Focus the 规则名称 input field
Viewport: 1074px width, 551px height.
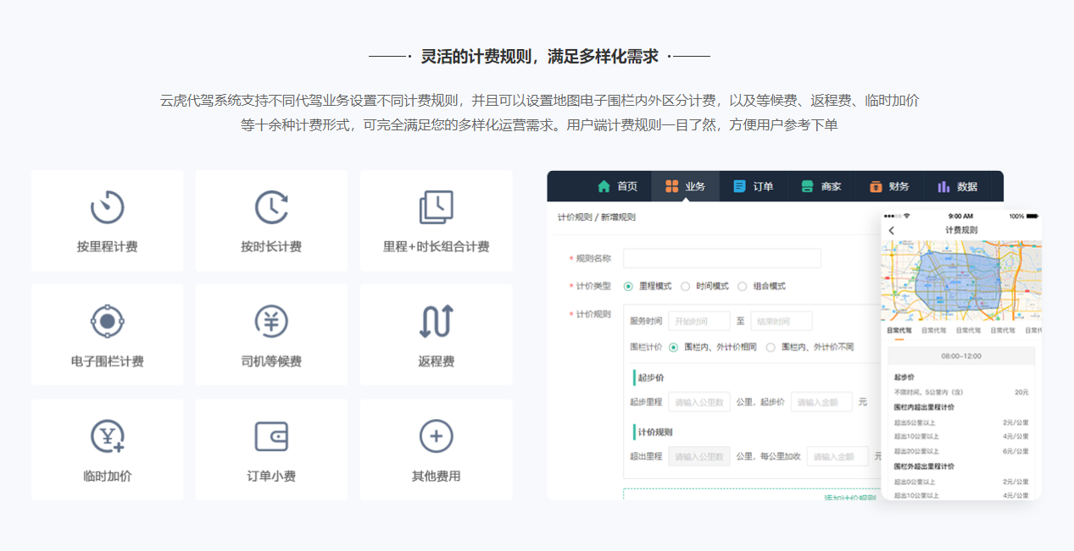pos(721,258)
